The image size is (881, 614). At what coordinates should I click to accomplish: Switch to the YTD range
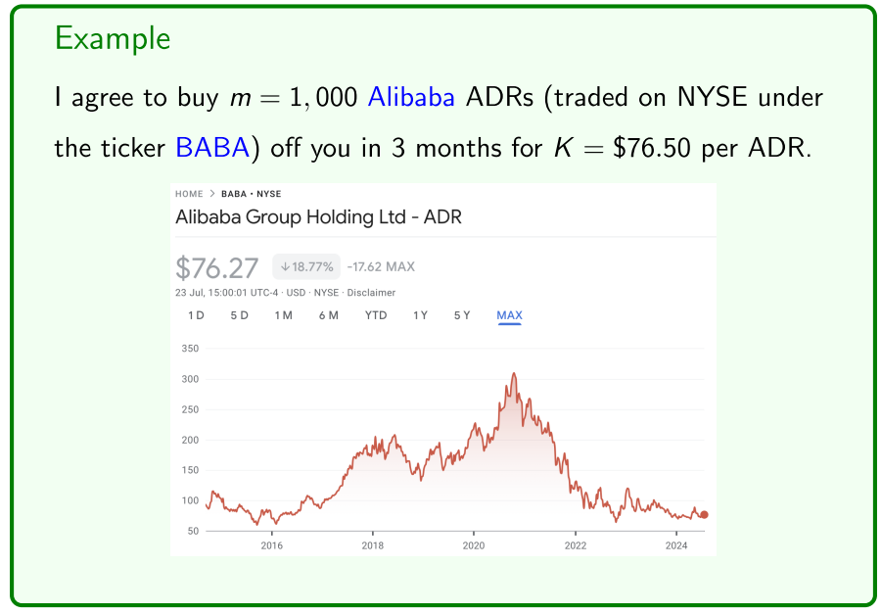tap(376, 315)
